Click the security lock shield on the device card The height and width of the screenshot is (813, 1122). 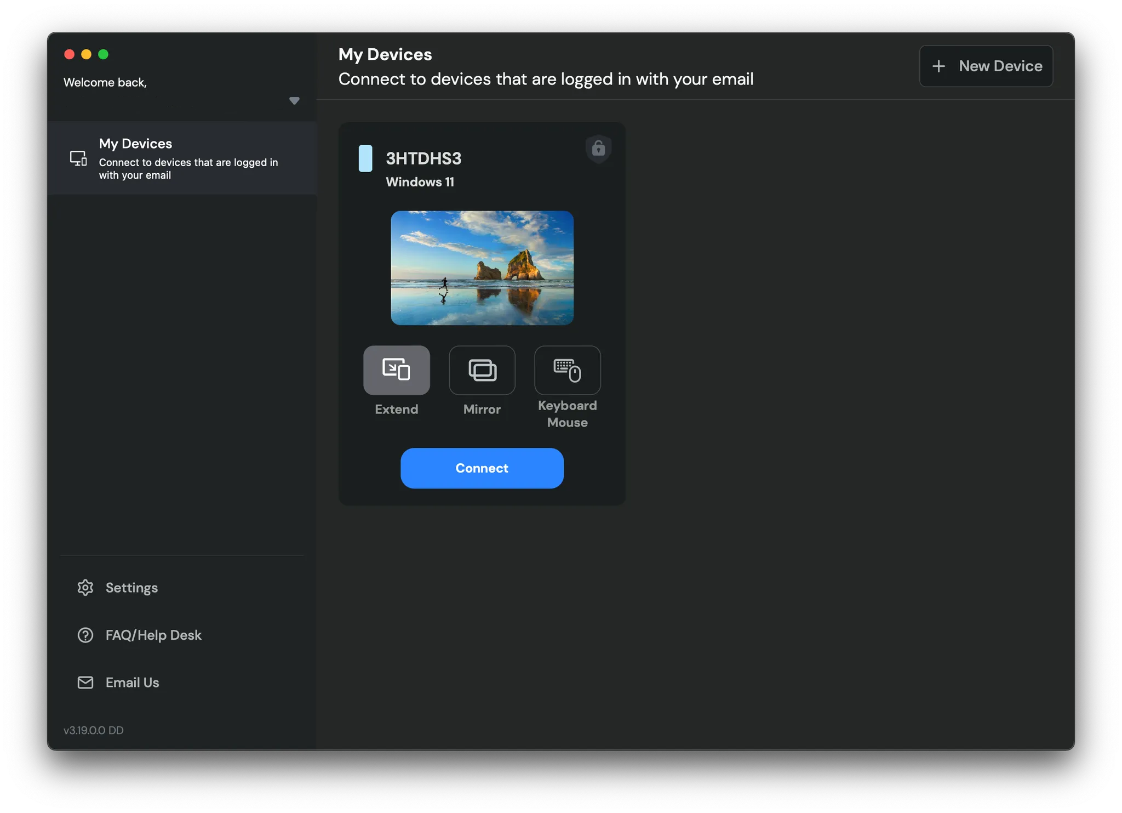pyautogui.click(x=598, y=149)
